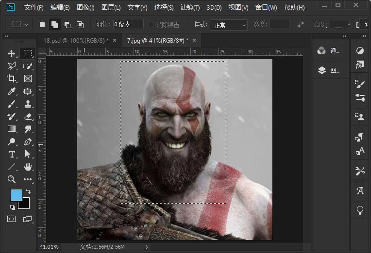Open the 文件(F) menu
The height and width of the screenshot is (253, 371).
click(34, 8)
